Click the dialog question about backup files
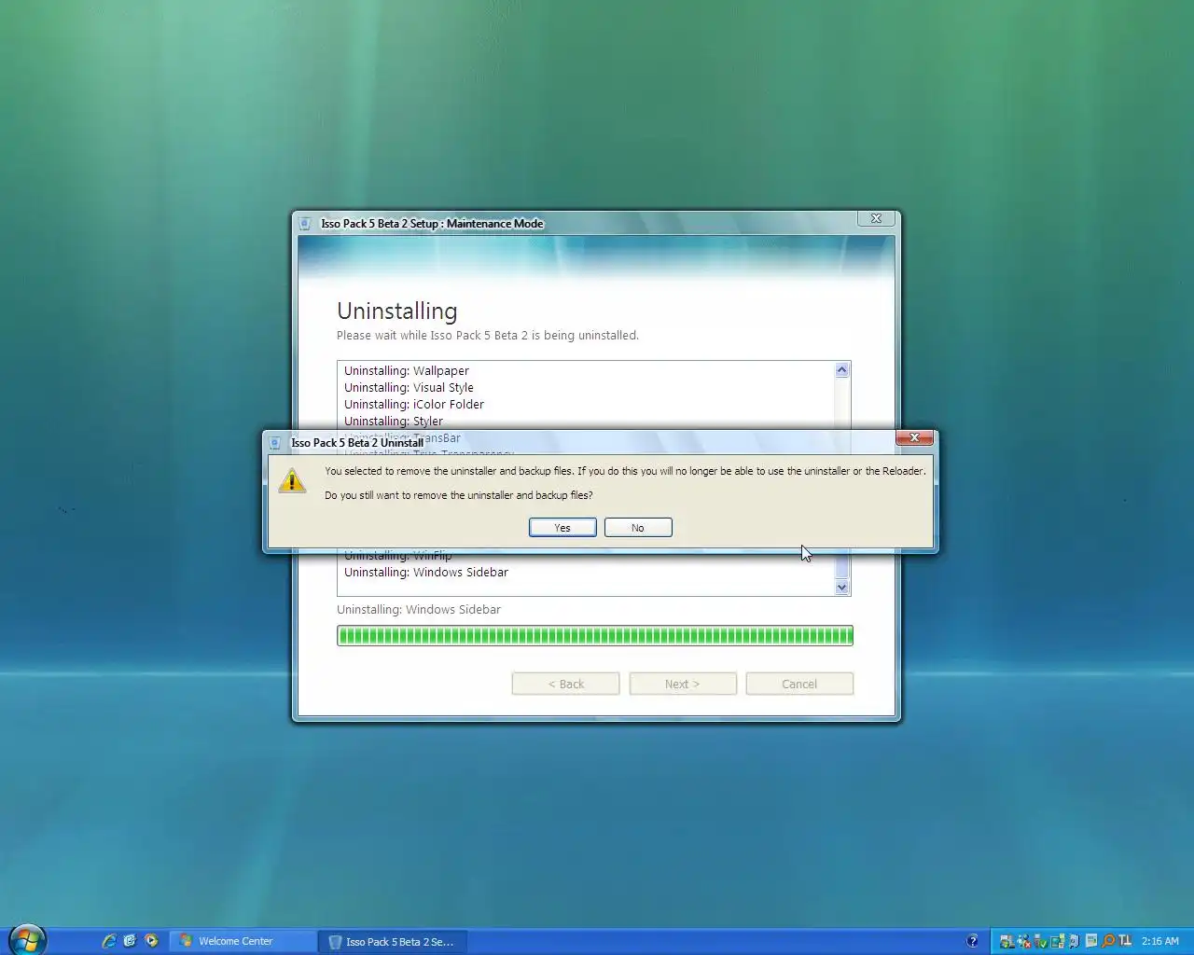This screenshot has width=1194, height=955. 458,495
